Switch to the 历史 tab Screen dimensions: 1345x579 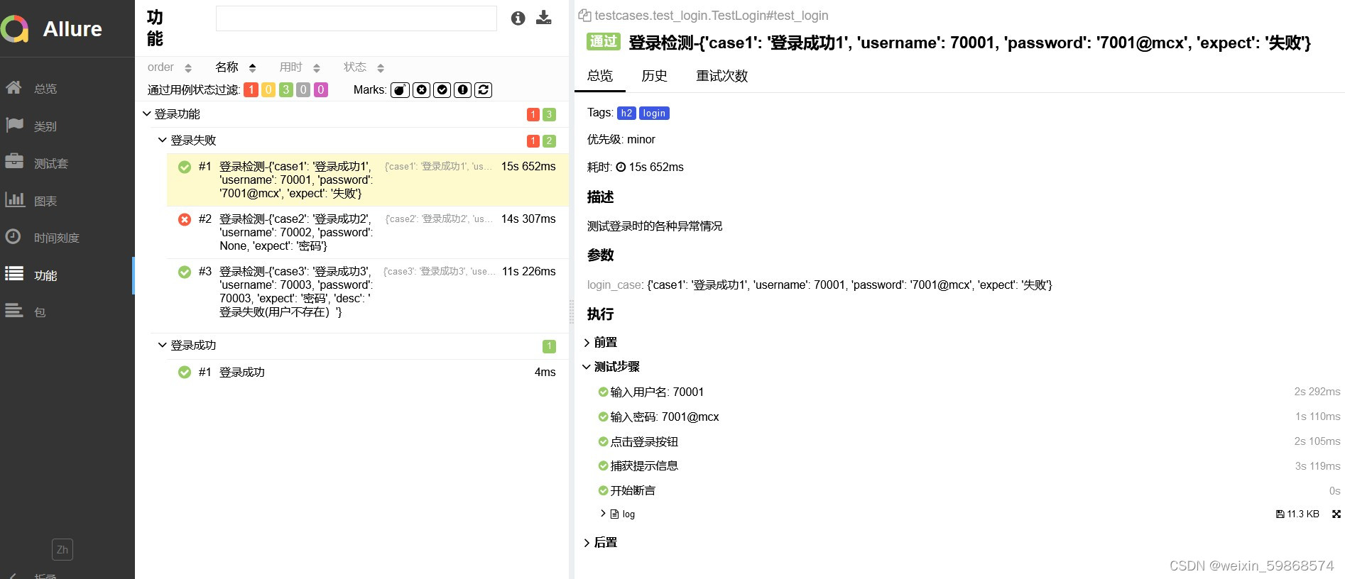tap(654, 76)
